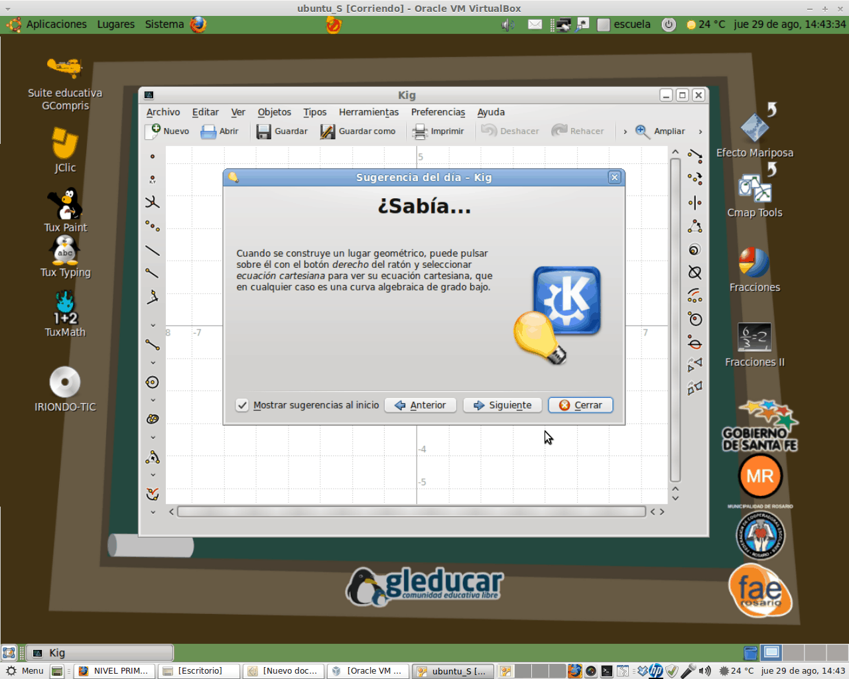The height and width of the screenshot is (679, 849).
Task: Select the free point tool in left toolbar
Action: coord(153,156)
